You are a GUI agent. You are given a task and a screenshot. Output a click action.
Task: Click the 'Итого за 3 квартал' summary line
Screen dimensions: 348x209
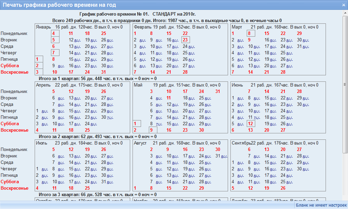tap(98, 195)
